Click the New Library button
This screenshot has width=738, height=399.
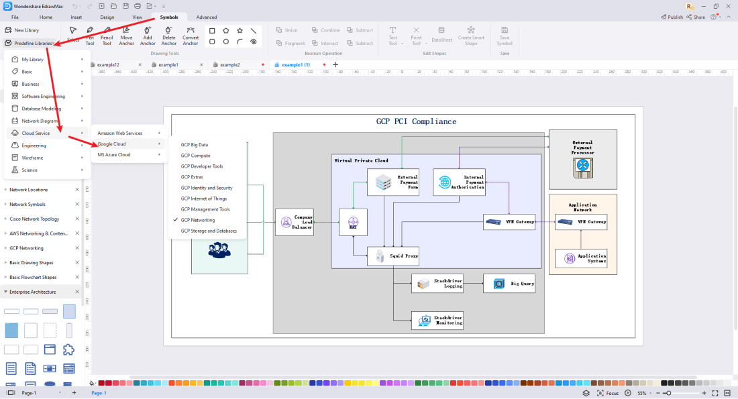tap(22, 30)
